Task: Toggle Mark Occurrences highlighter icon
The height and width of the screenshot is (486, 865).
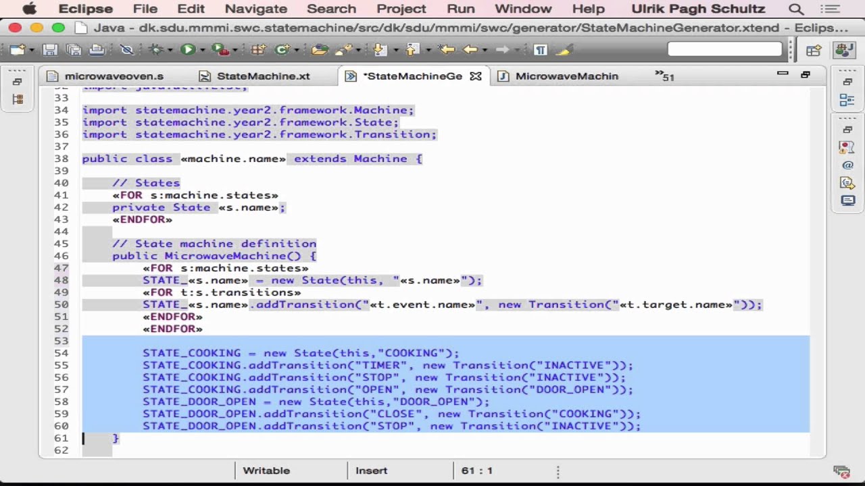Action: 564,49
